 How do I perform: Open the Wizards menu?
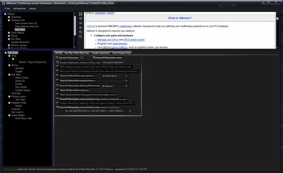coord(19,8)
